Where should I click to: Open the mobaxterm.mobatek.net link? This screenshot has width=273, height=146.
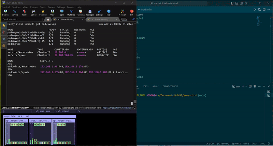(x=118, y=108)
